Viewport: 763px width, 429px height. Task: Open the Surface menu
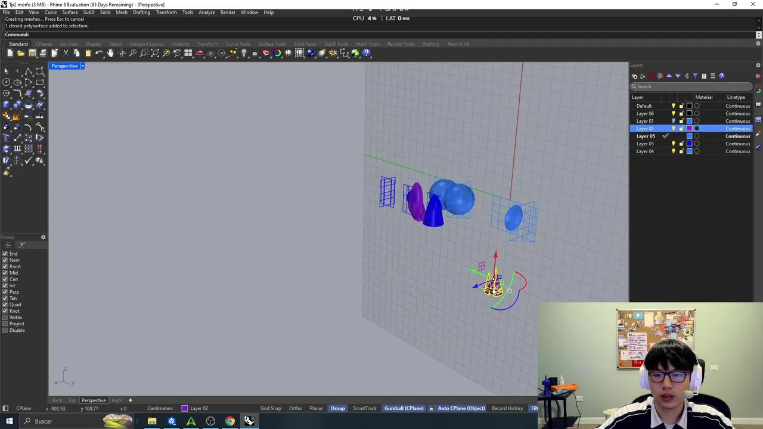coord(70,12)
